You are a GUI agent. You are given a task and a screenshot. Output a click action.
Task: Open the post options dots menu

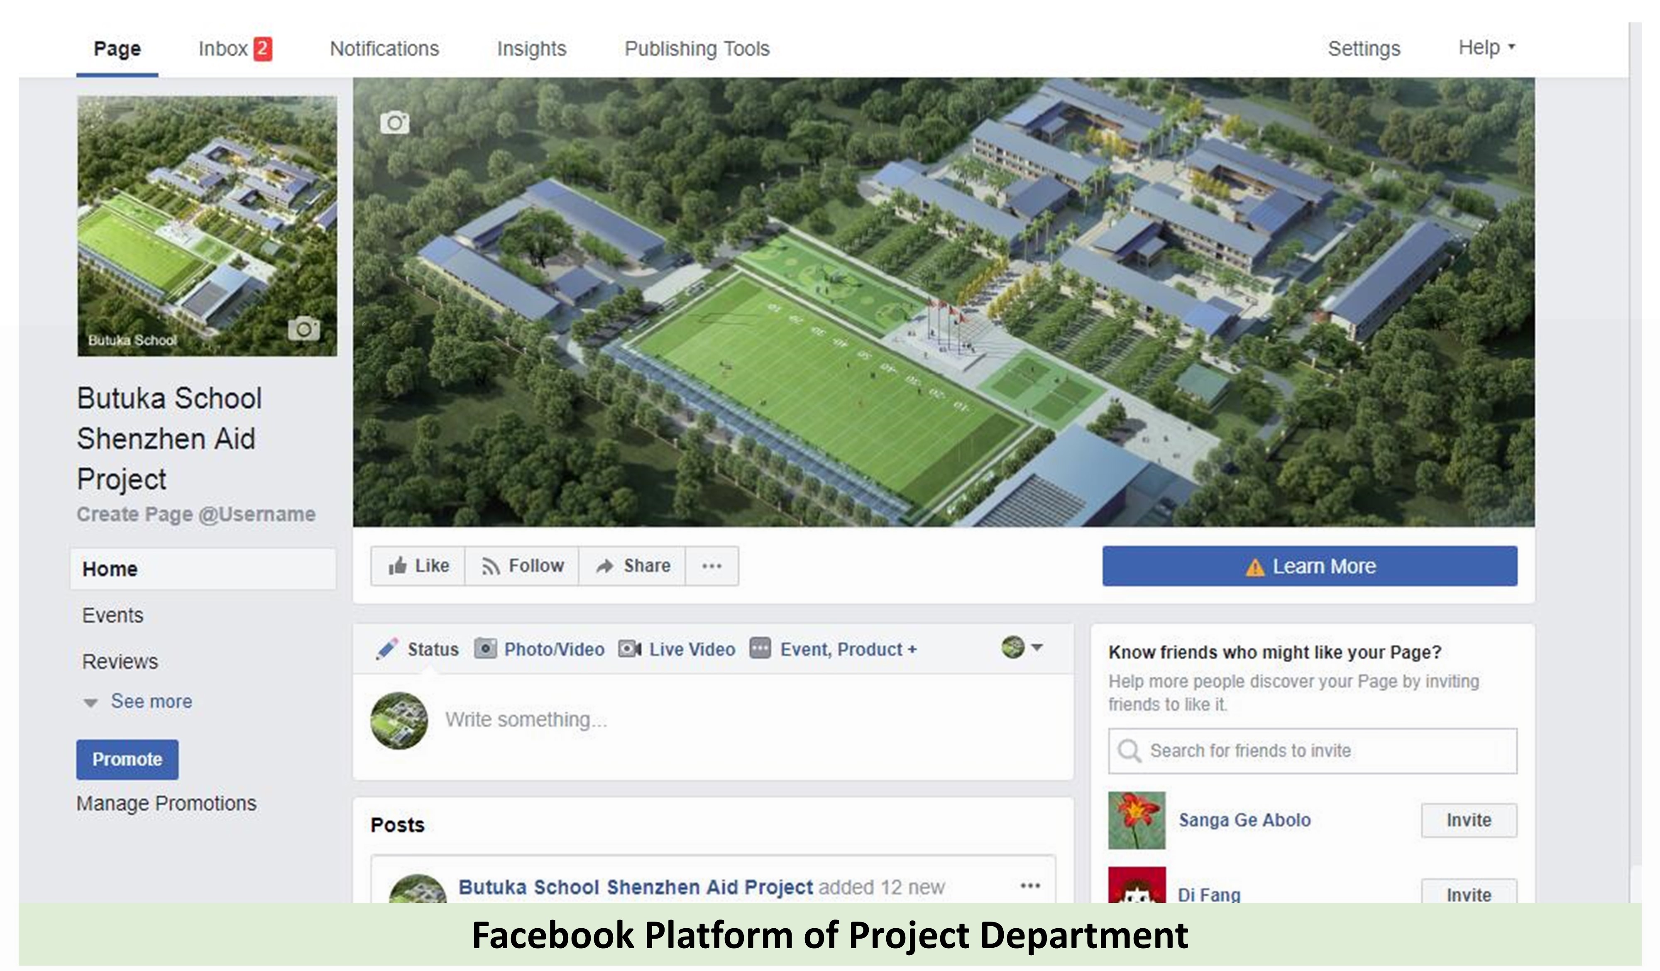[x=1030, y=886]
